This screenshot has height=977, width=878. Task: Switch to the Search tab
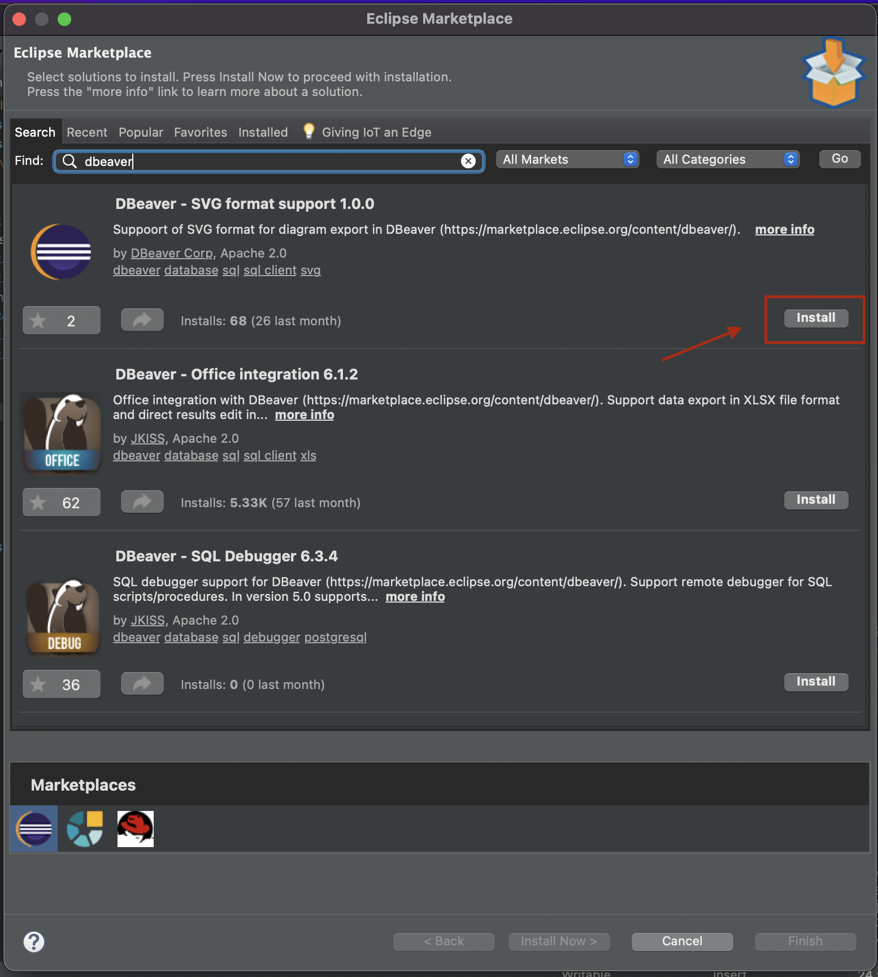[x=35, y=132]
